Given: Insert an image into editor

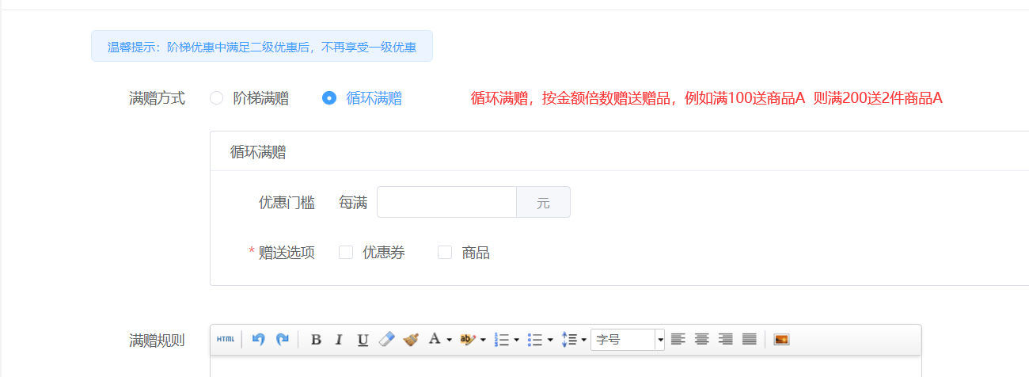Looking at the screenshot, I should (x=781, y=340).
